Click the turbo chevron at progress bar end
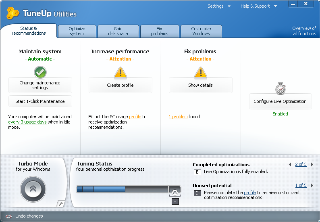 tap(175, 192)
